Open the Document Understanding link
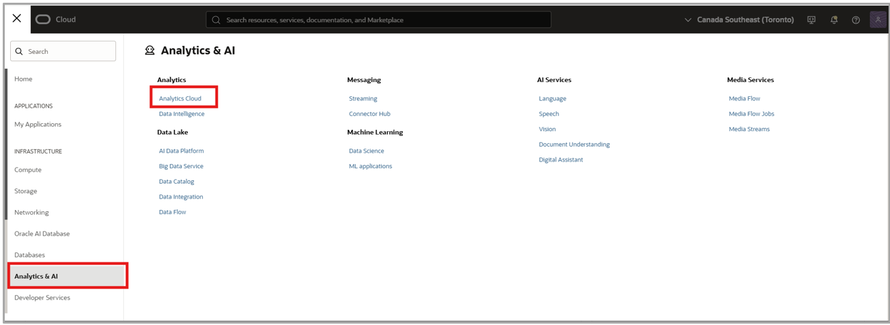 point(574,145)
